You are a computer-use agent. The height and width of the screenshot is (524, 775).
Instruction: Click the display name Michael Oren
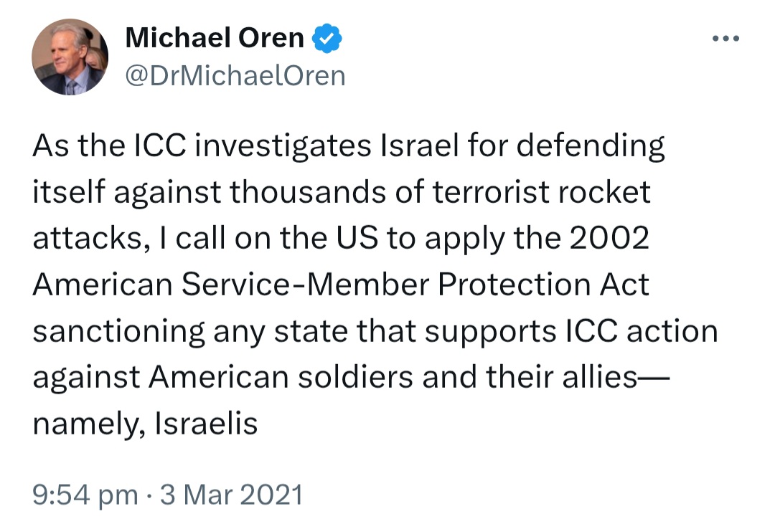coord(215,37)
